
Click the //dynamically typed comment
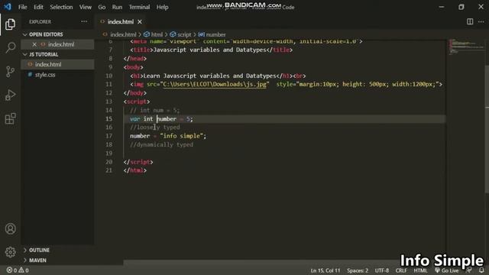[x=161, y=144]
